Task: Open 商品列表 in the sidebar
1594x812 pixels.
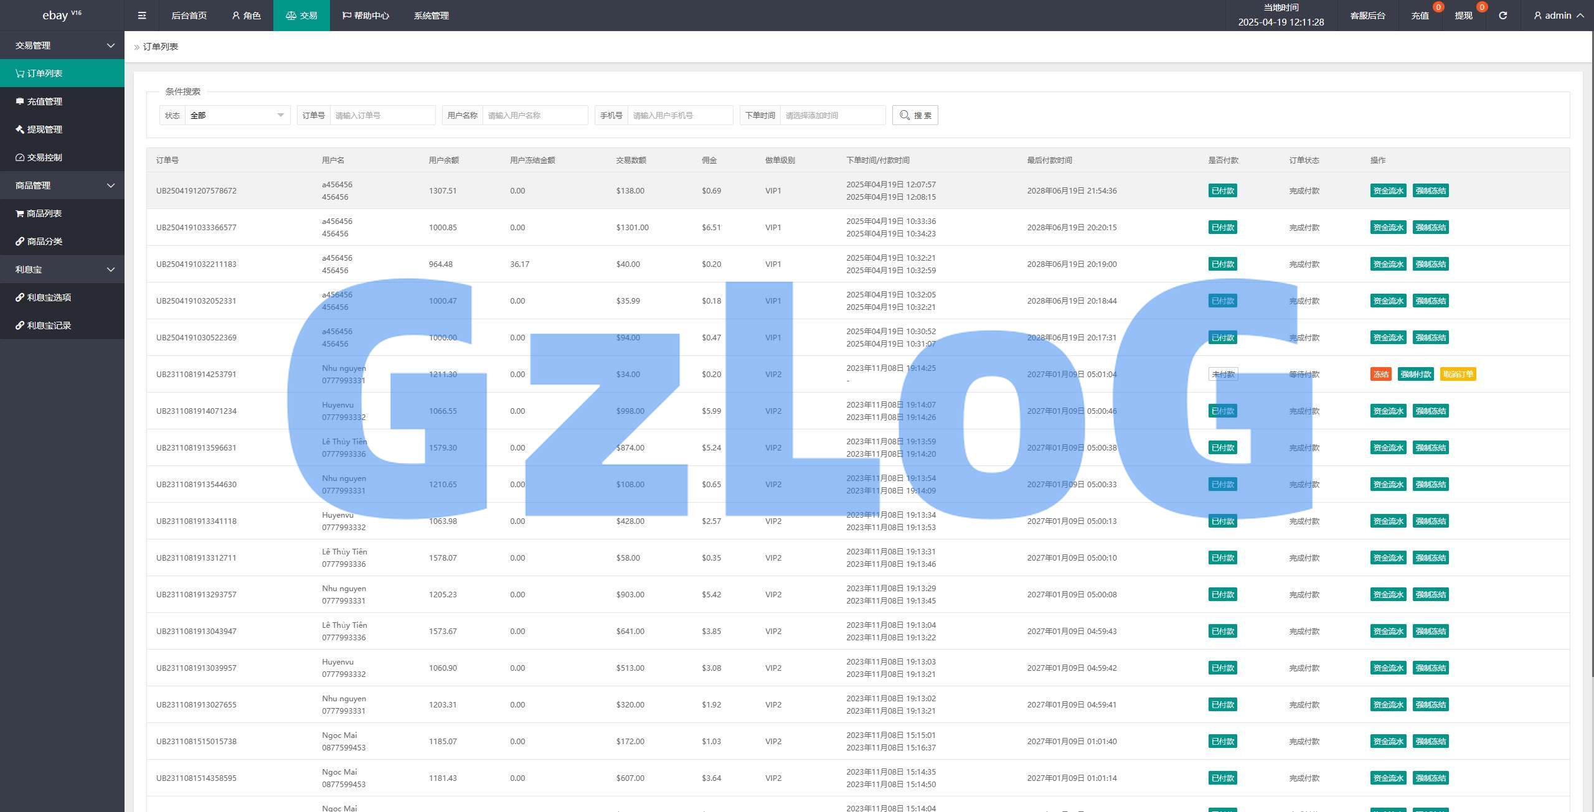Action: (x=44, y=213)
